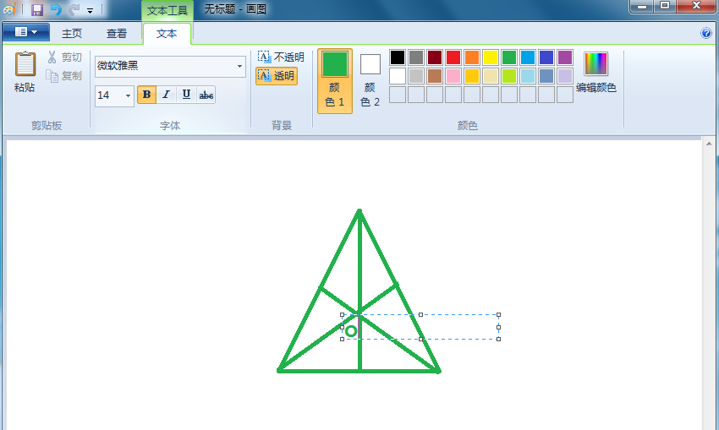Select the 文本 ribbon tab

(167, 34)
